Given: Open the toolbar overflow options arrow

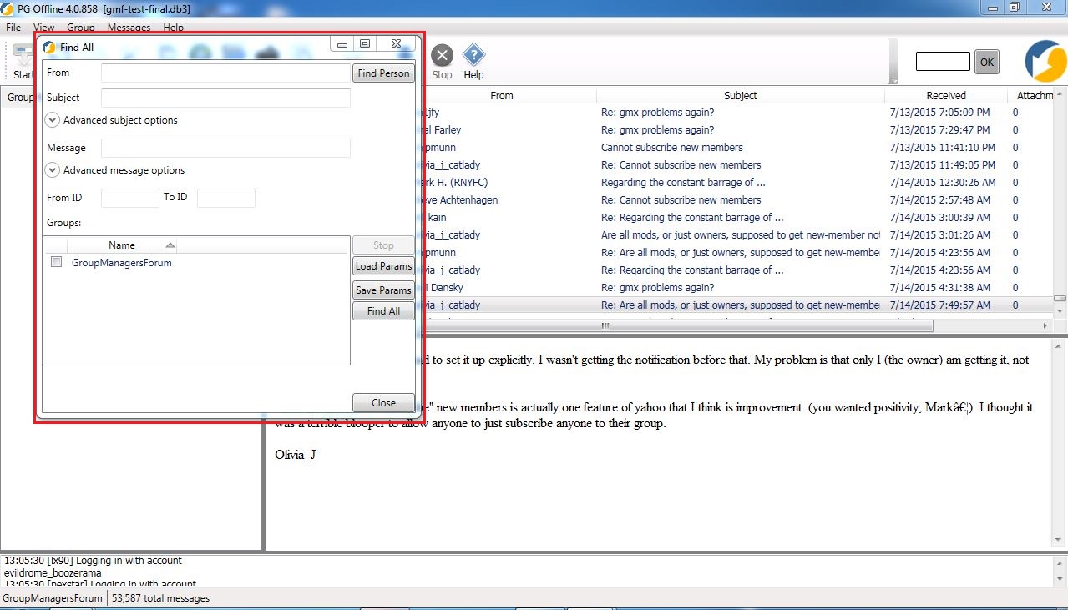Looking at the screenshot, I should tap(894, 80).
